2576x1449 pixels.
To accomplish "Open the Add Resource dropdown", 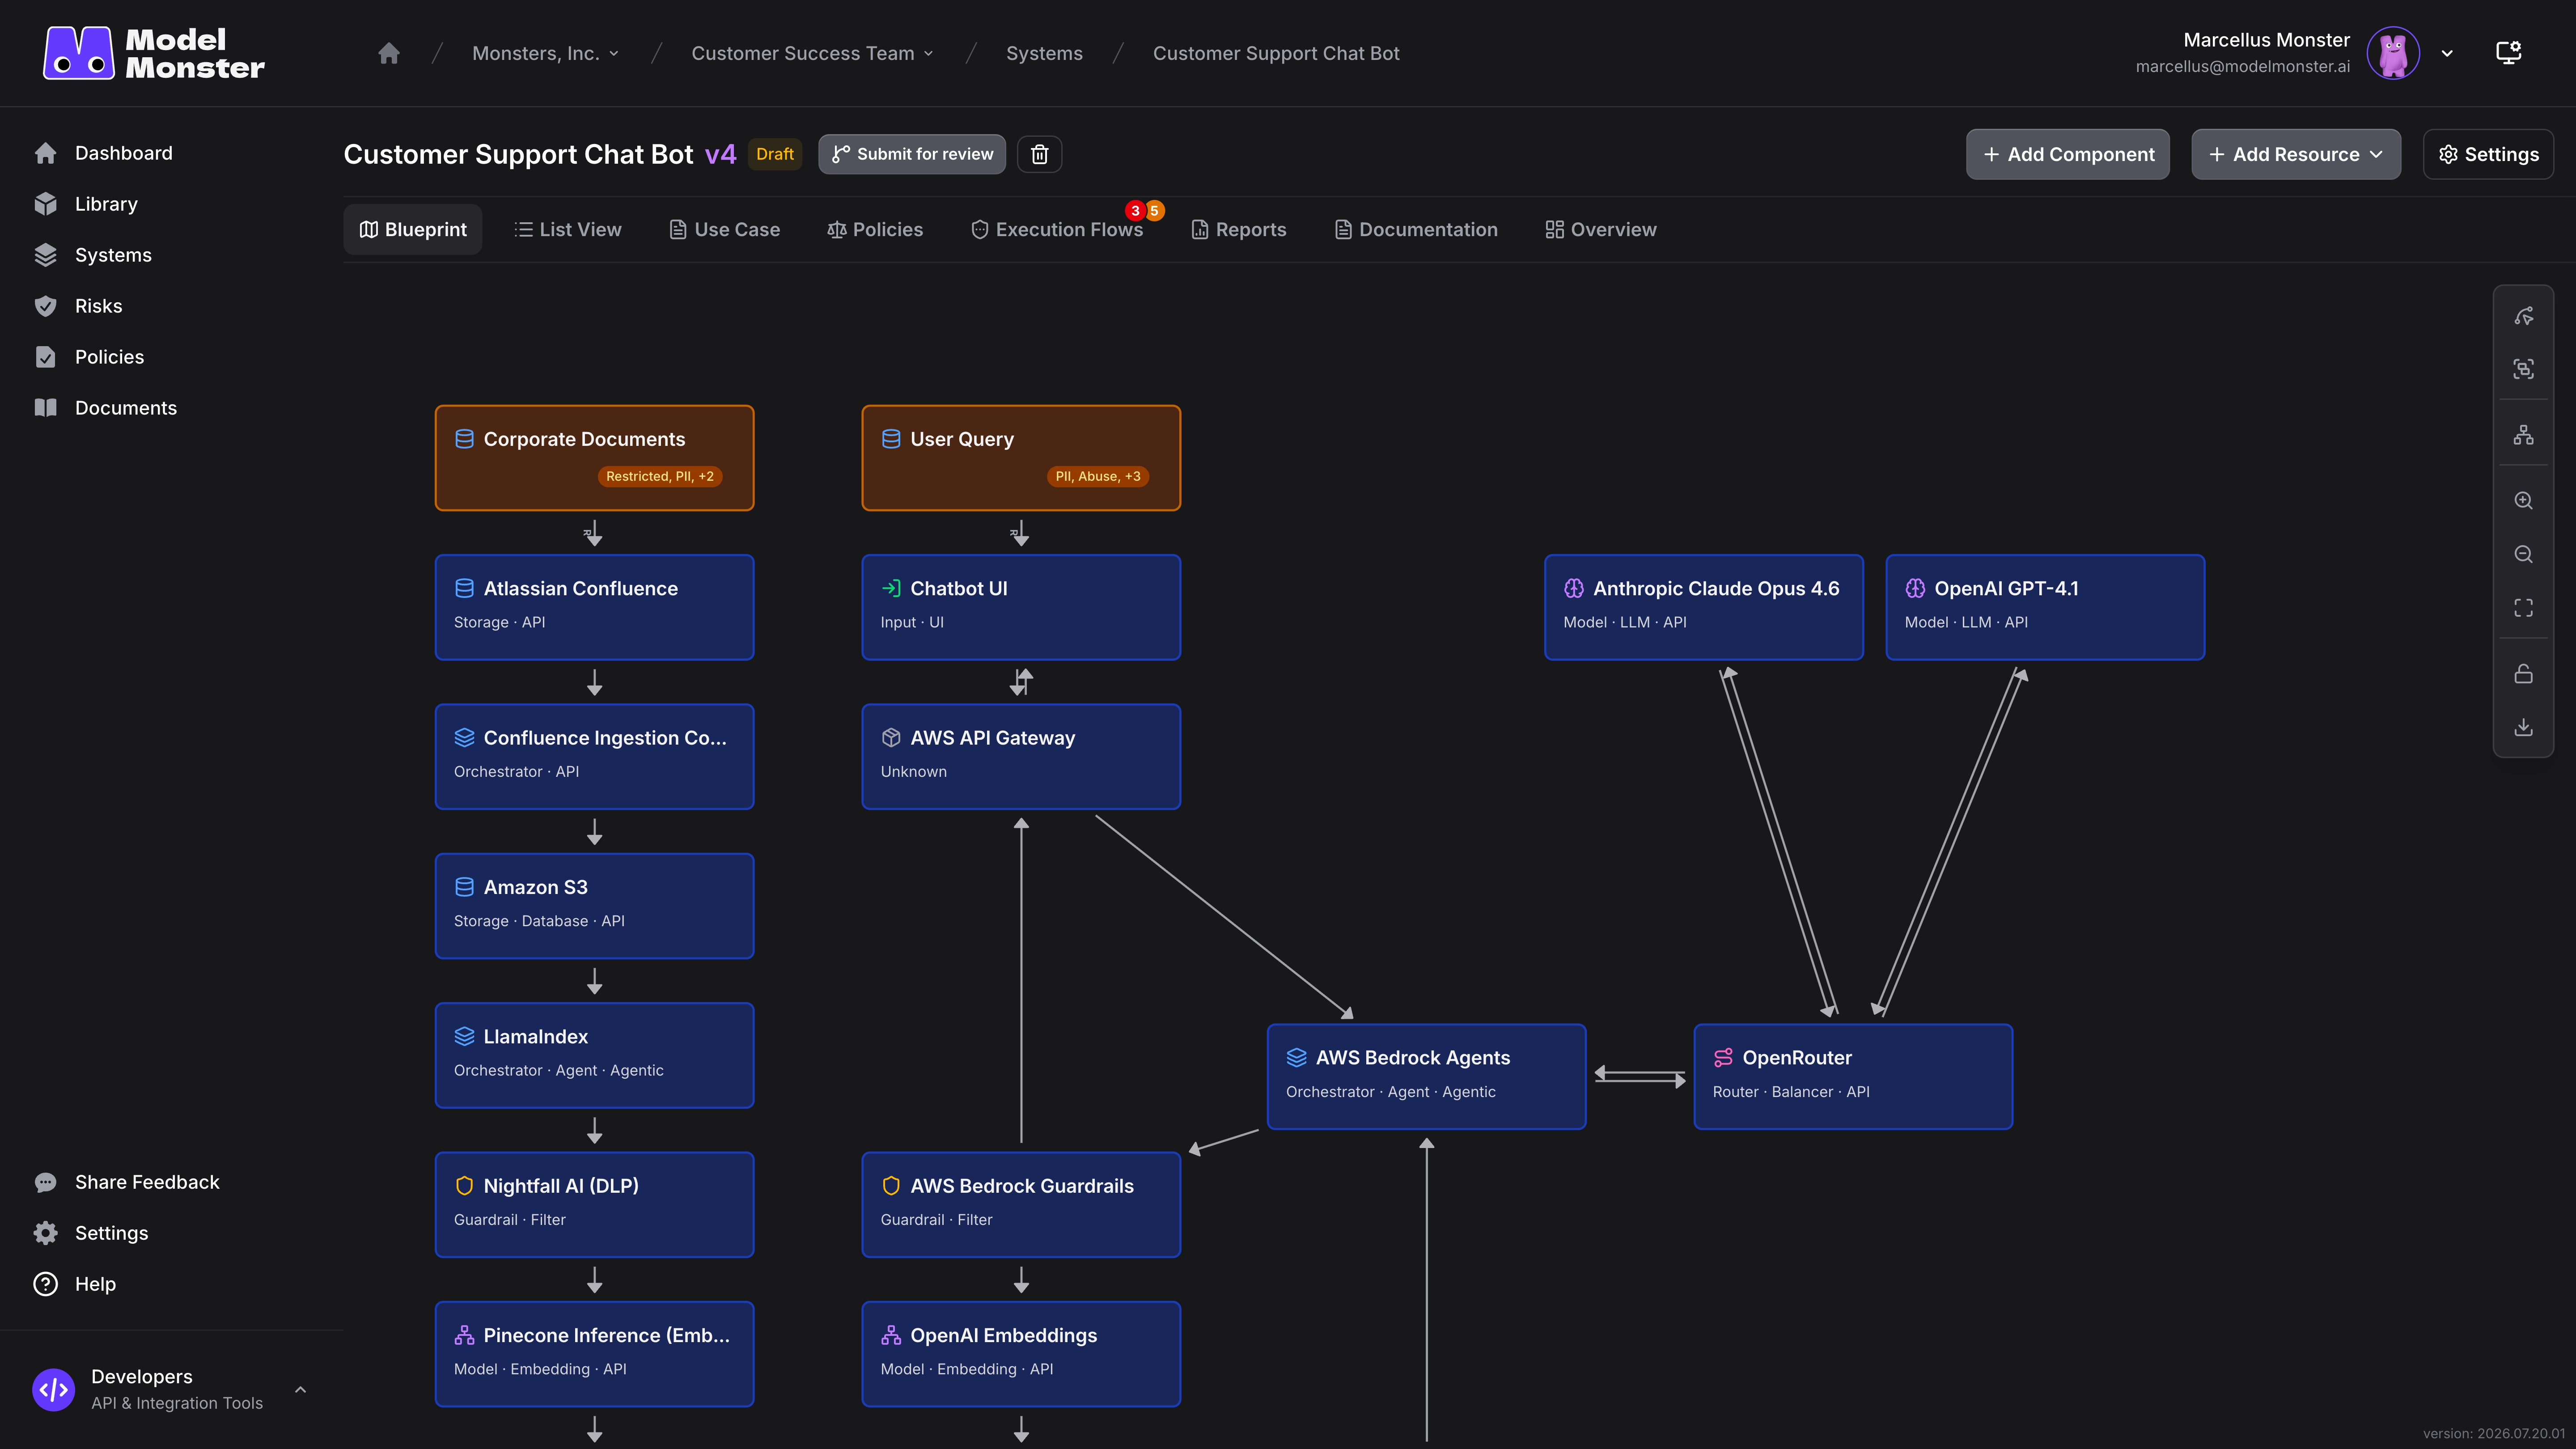I will coord(2296,154).
